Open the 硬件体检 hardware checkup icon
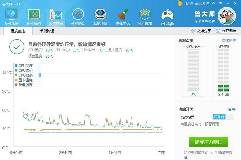This screenshot has height=160, width=241. [x=12, y=14]
